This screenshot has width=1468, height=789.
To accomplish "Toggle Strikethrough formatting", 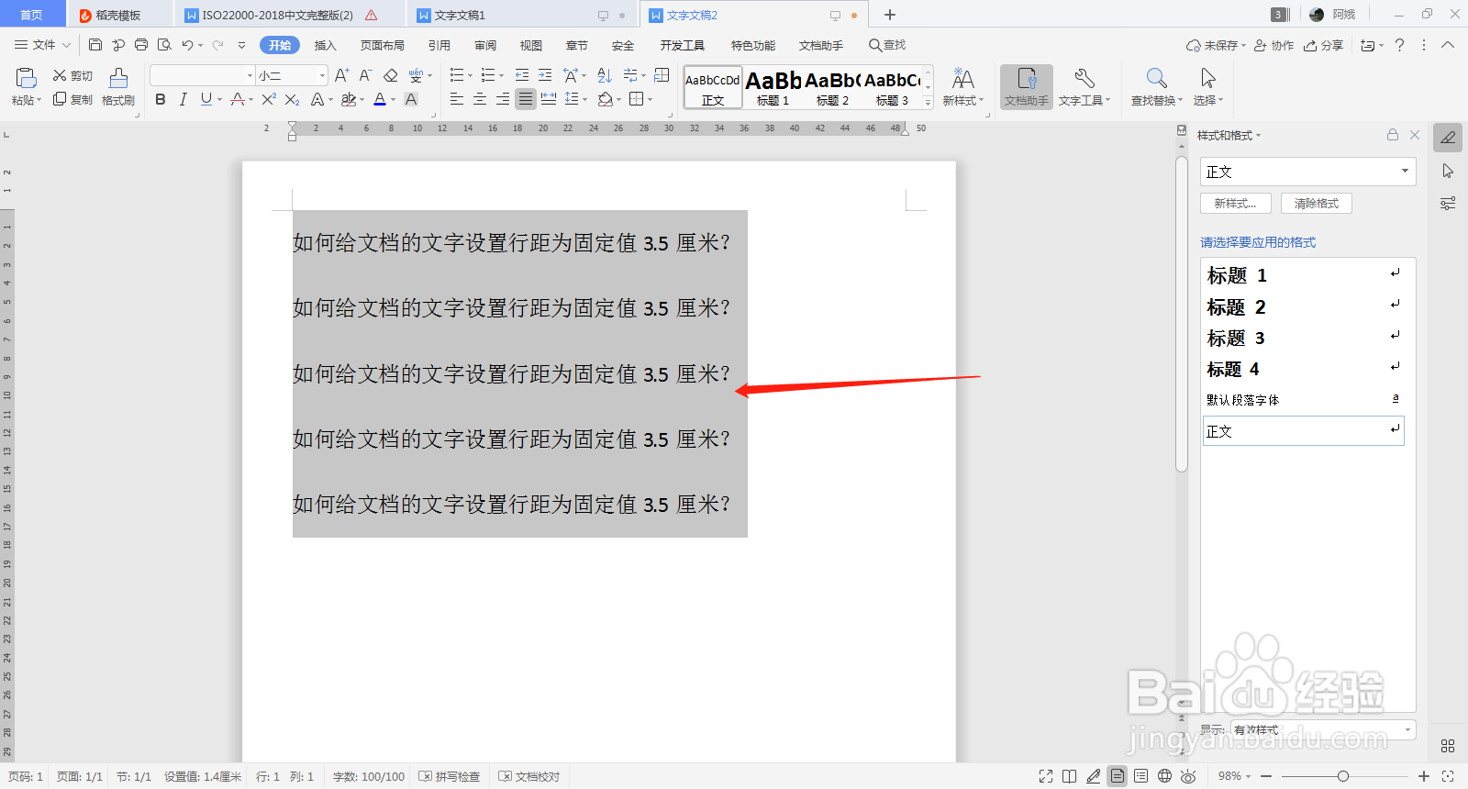I will pyautogui.click(x=238, y=99).
